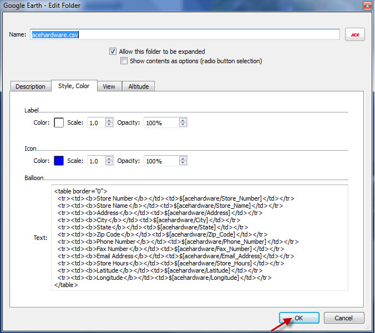The height and width of the screenshot is (333, 375).
Task: Decrease the Label scale value
Action: point(109,125)
